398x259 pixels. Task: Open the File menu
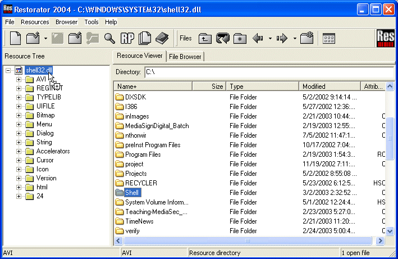tap(10, 22)
